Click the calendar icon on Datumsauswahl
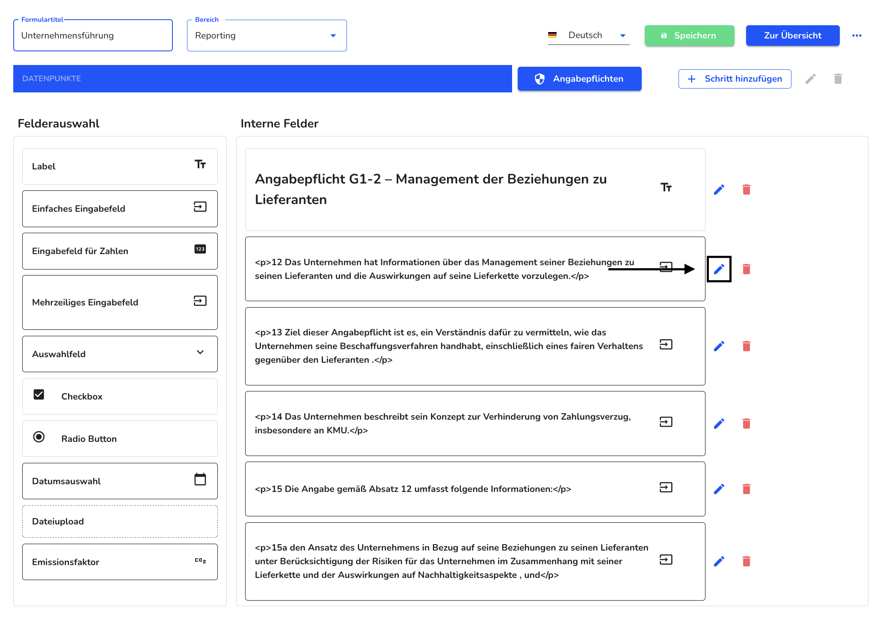This screenshot has width=883, height=622. [200, 479]
